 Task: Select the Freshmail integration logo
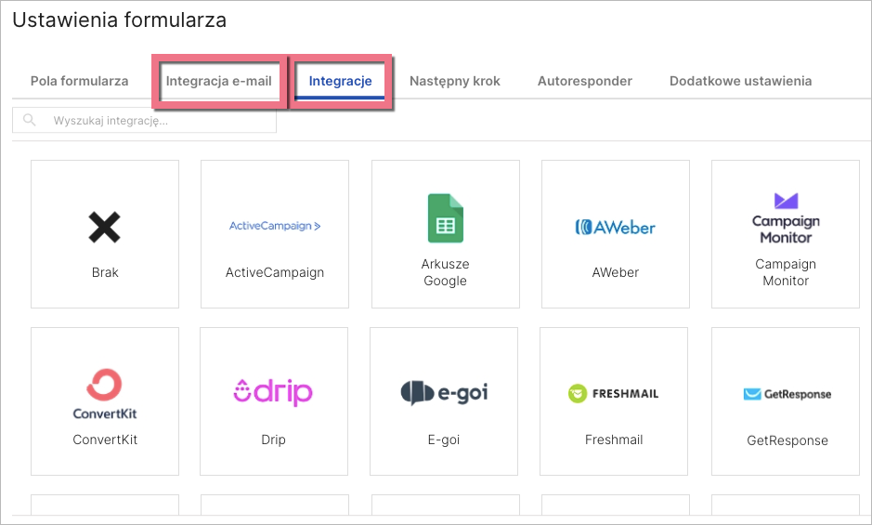coord(613,393)
